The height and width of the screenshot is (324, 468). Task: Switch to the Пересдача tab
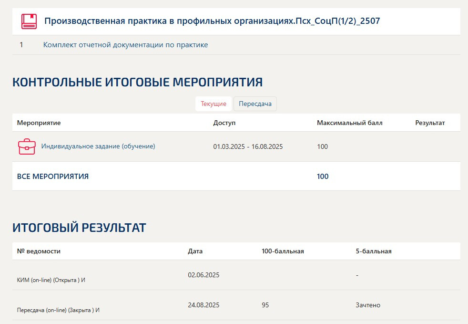coord(255,104)
